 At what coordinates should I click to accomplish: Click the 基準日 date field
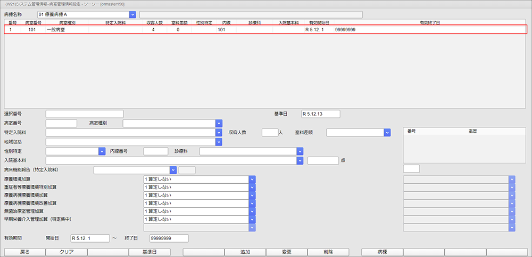coord(320,114)
